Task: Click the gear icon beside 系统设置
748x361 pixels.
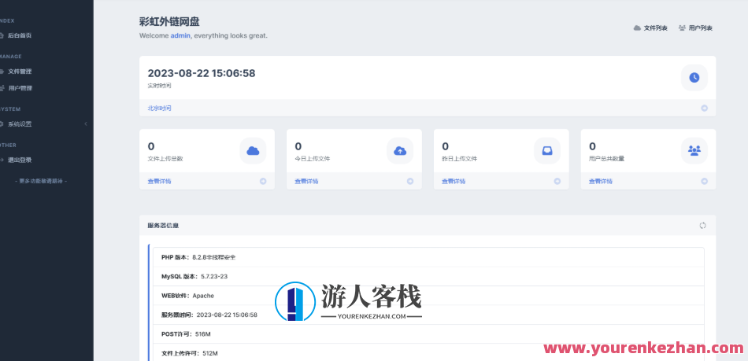Action: click(x=2, y=123)
